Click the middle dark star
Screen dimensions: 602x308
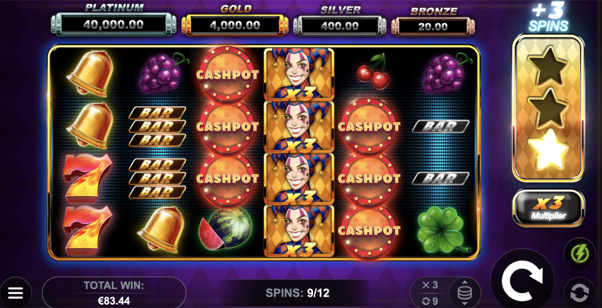click(548, 108)
